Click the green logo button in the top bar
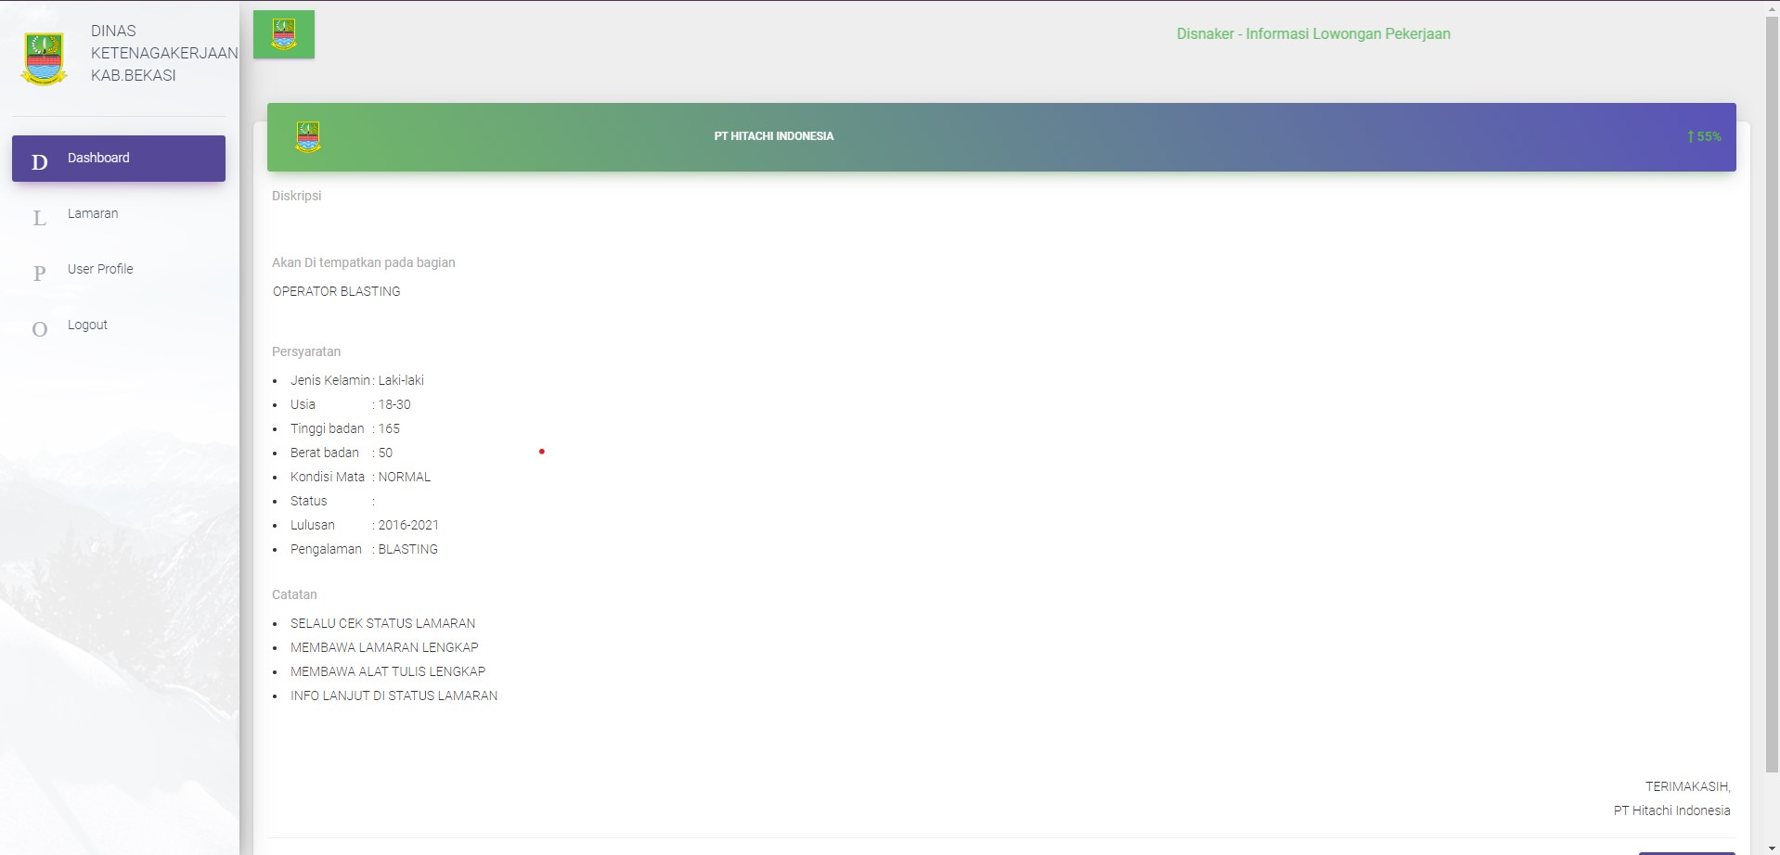Screen dimensions: 1780x855 click(284, 34)
